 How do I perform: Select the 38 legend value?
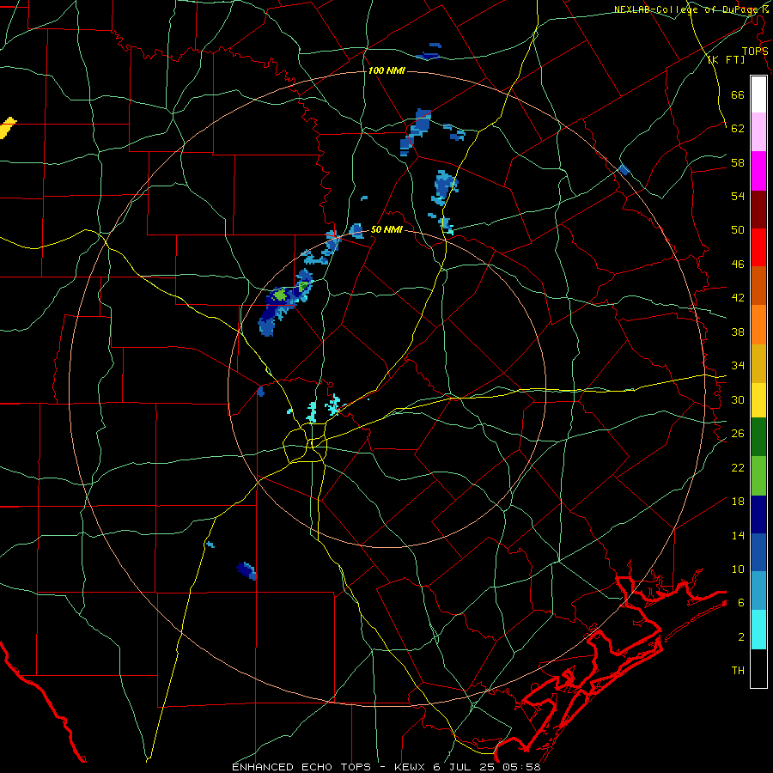pyautogui.click(x=738, y=332)
